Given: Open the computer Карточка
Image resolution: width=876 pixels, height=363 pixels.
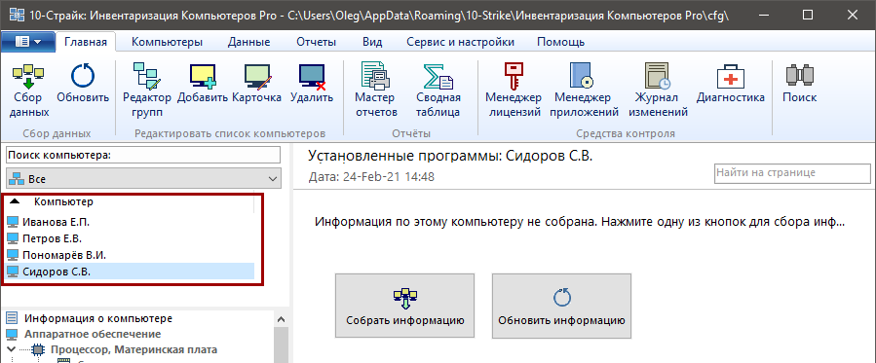Looking at the screenshot, I should tap(256, 84).
